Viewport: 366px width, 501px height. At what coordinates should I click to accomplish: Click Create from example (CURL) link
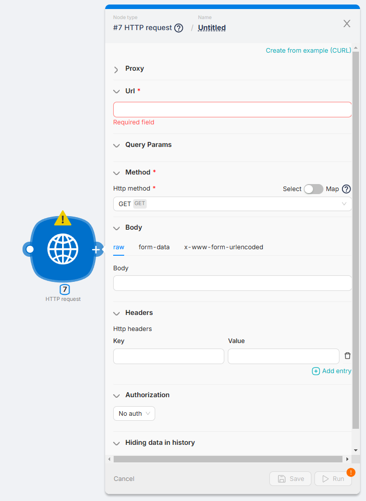(308, 51)
